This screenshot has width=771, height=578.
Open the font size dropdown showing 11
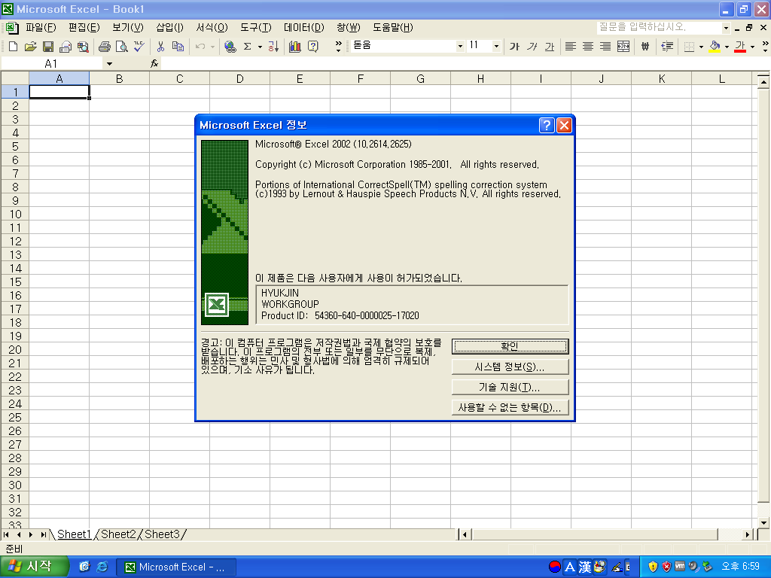pos(496,46)
